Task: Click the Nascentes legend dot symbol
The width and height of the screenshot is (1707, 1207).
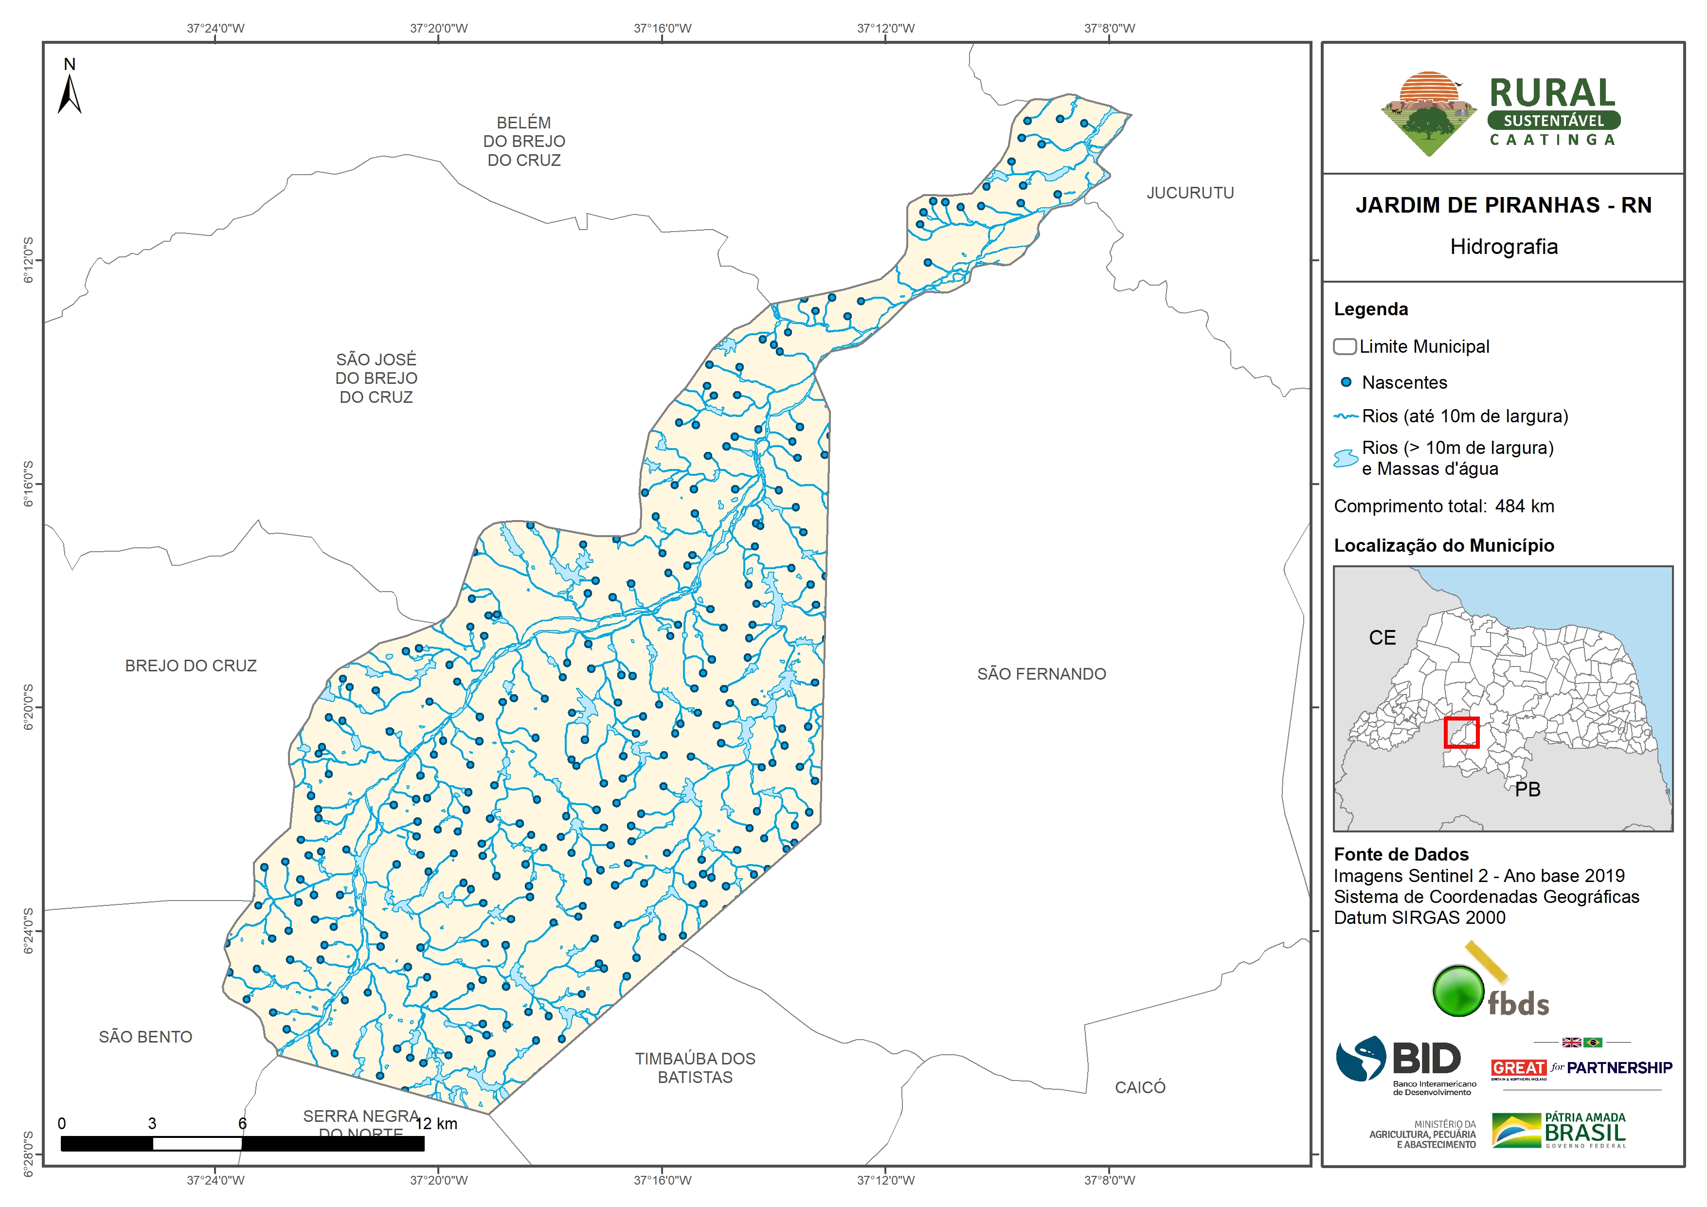Action: tap(1346, 382)
